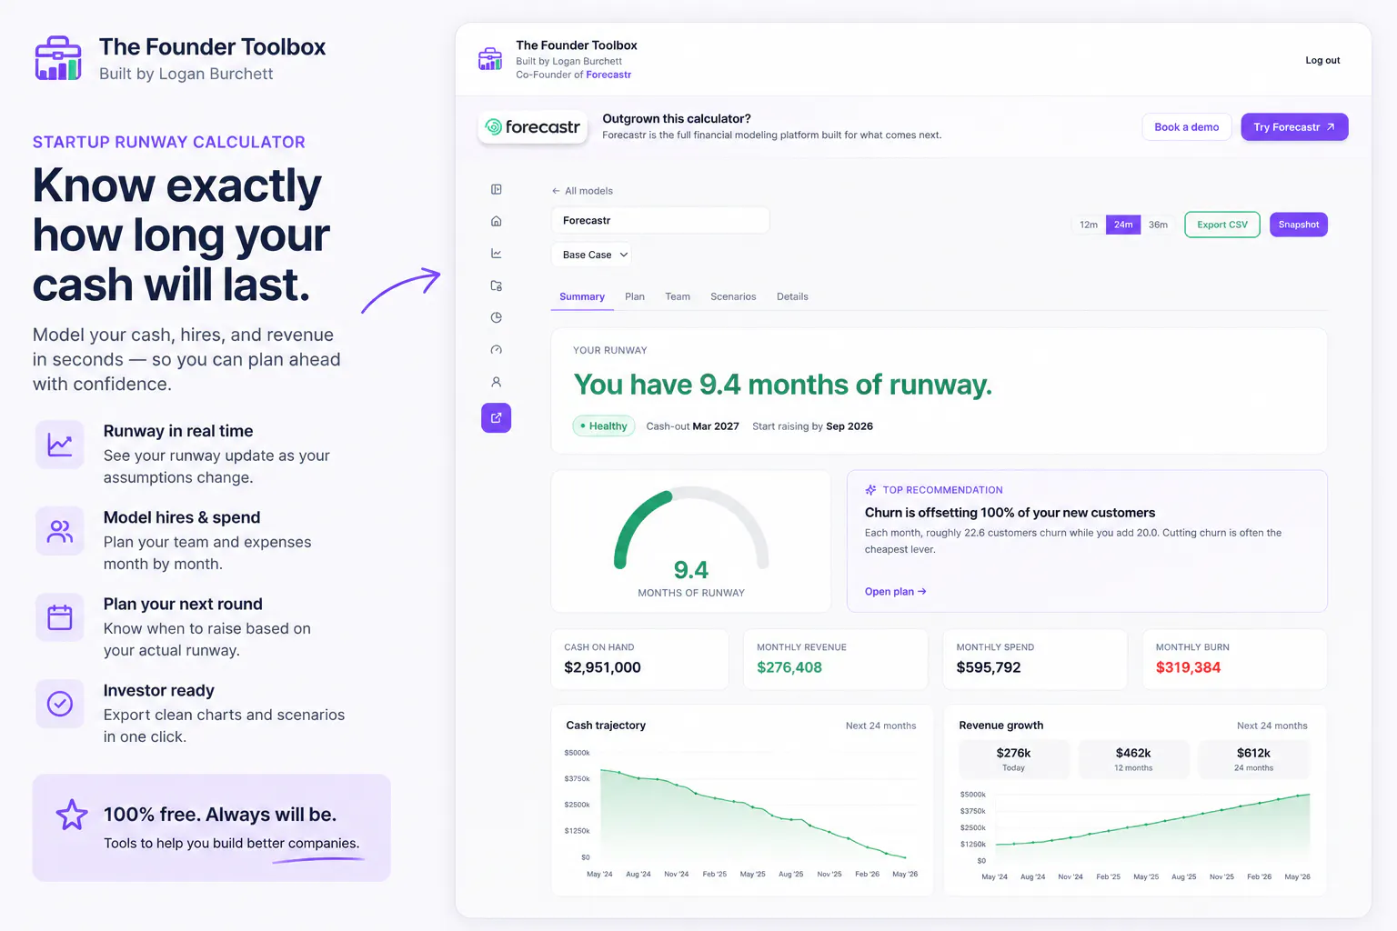The height and width of the screenshot is (931, 1397).
Task: Click the purple external link sidebar icon
Action: click(496, 417)
